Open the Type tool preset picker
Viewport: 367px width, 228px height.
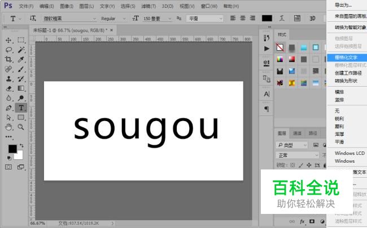15,19
